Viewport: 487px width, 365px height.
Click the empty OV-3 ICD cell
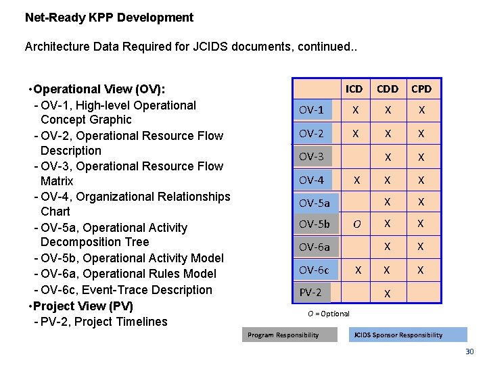point(356,157)
